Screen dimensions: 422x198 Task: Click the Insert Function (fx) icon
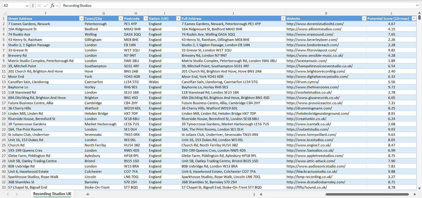[x=53, y=5]
